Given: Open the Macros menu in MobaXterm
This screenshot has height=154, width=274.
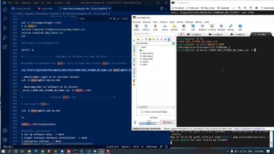Looking at the screenshot, I should (199, 22).
